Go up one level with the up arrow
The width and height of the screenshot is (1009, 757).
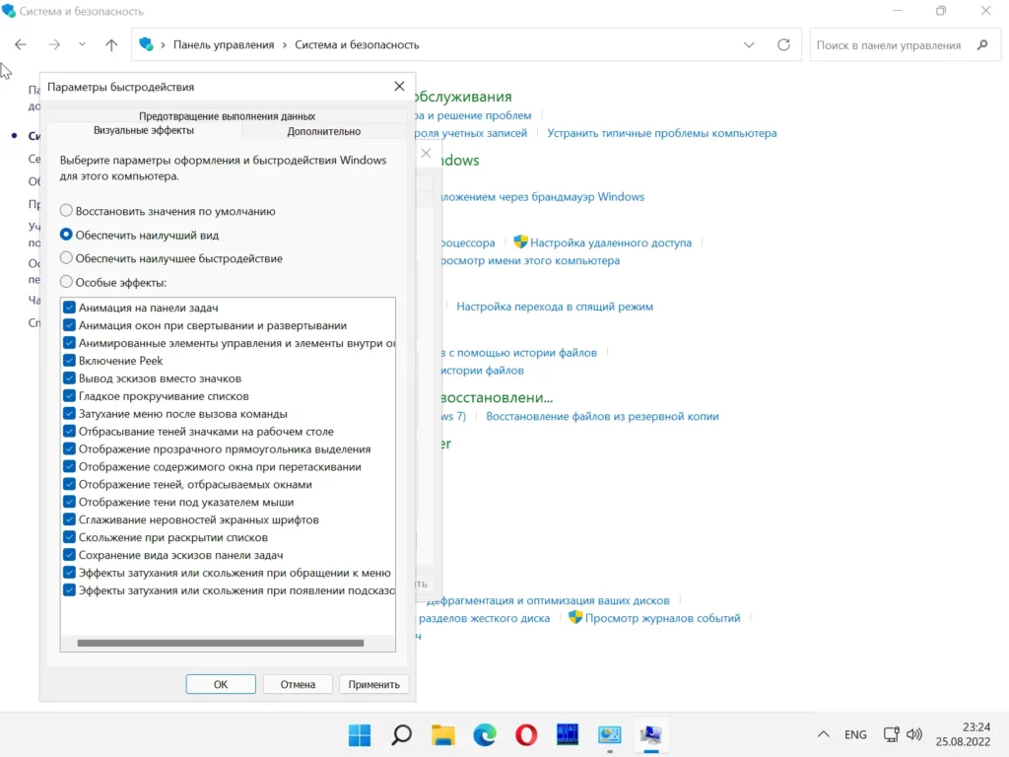(111, 44)
